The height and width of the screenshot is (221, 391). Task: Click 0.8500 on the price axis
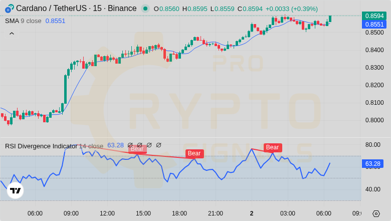pos(374,33)
